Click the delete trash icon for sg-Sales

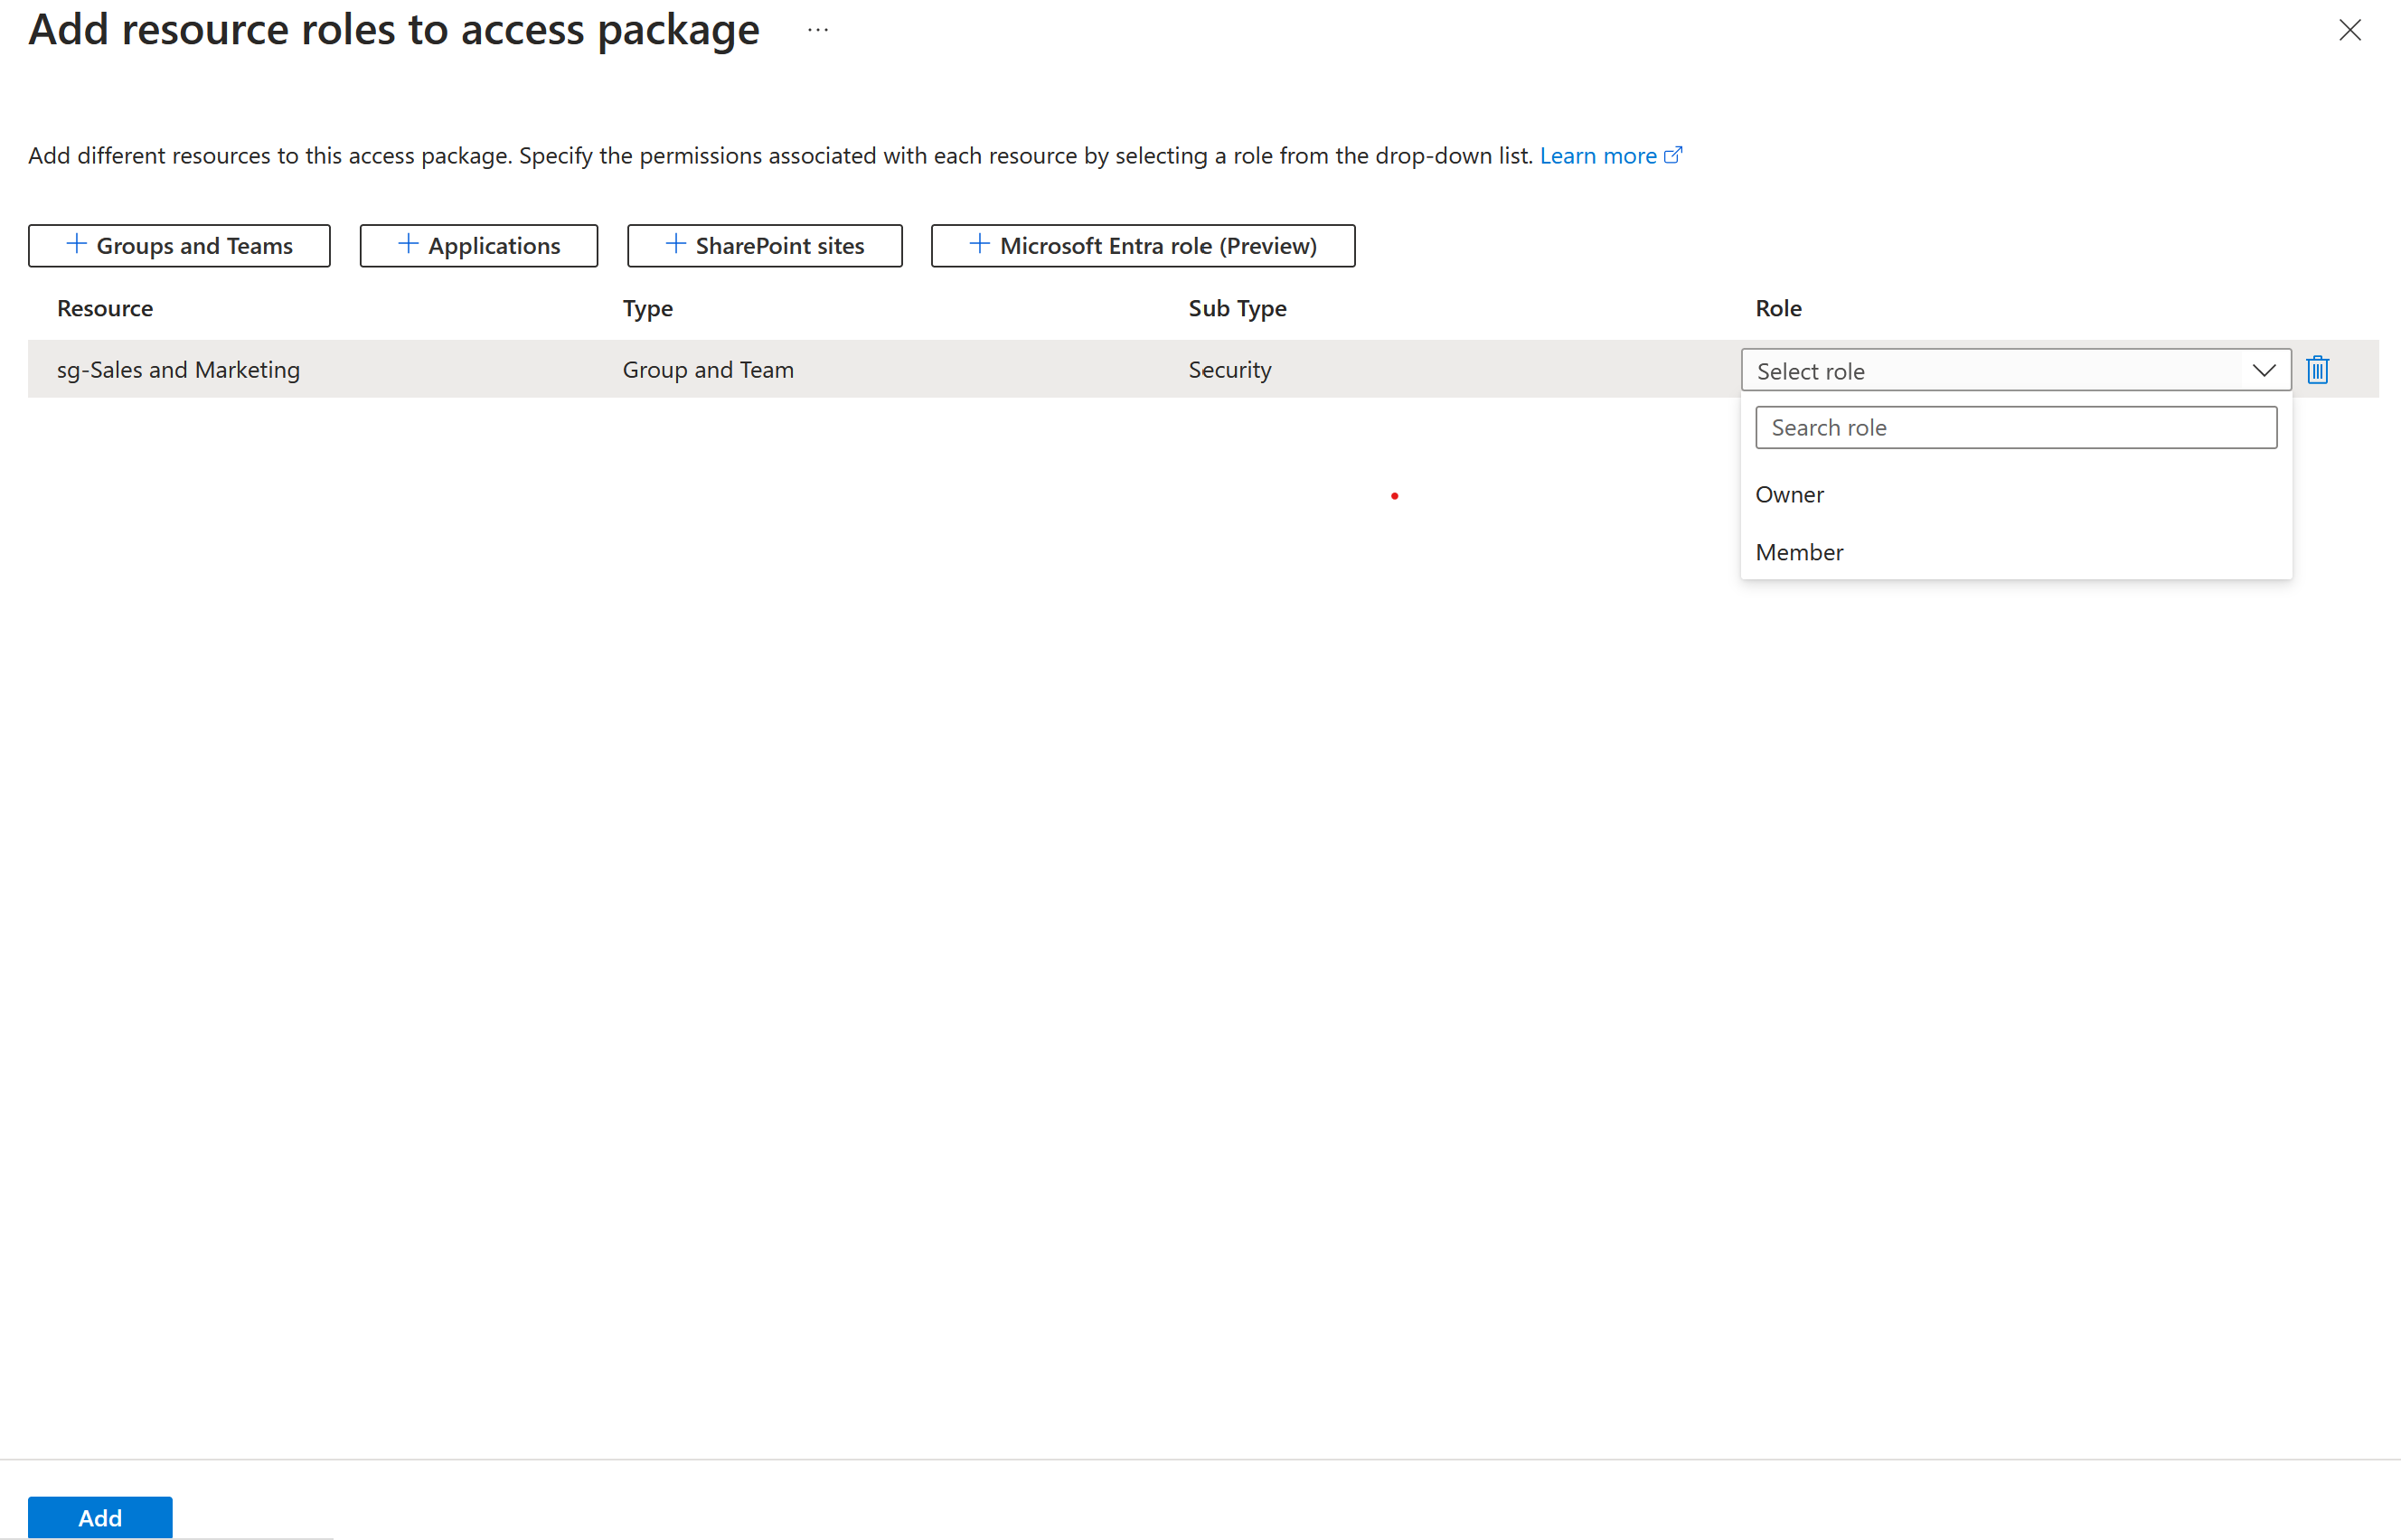tap(2319, 370)
